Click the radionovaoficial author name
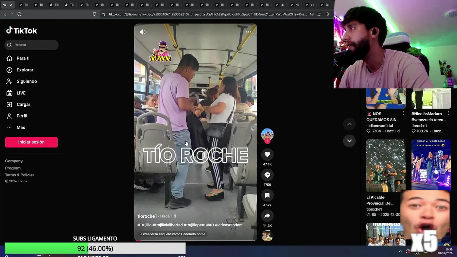The height and width of the screenshot is (257, 457). [380, 126]
